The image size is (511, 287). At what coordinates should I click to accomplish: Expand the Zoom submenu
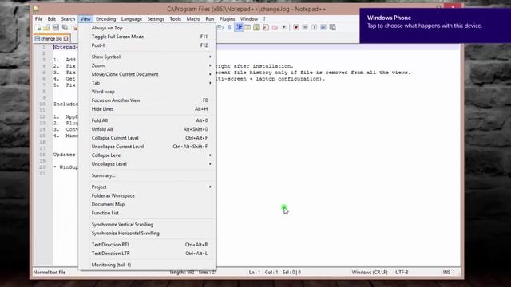coord(147,65)
